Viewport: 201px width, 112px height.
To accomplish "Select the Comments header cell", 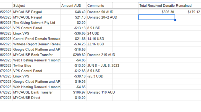I will pyautogui.click(x=112, y=6).
